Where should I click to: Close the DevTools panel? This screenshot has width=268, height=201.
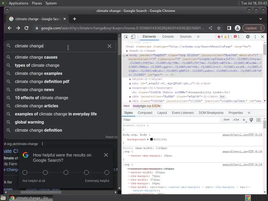coord(263,37)
